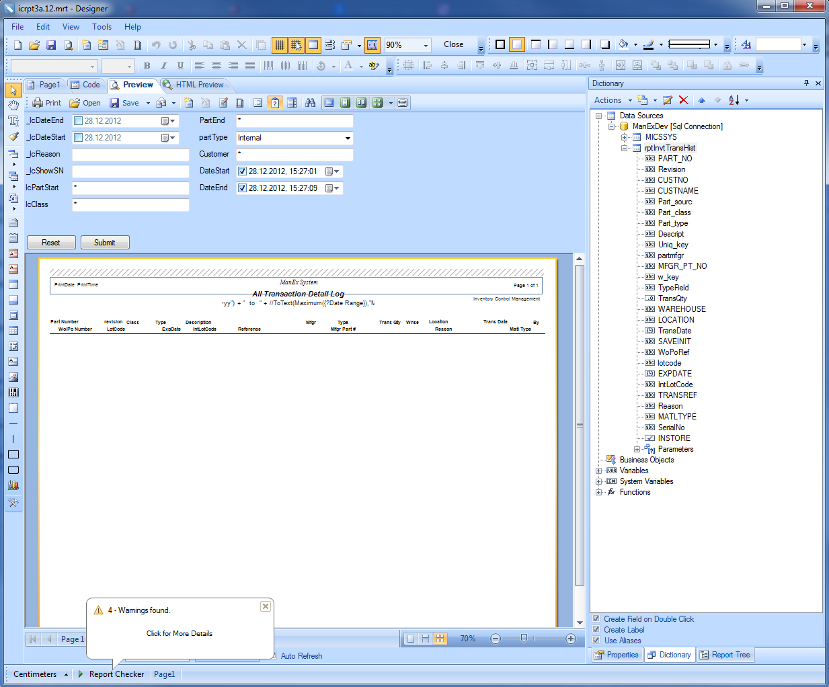Open the _lcDateEnd calendar dropdown
Viewport: 829px width, 687px height.
tap(168, 121)
